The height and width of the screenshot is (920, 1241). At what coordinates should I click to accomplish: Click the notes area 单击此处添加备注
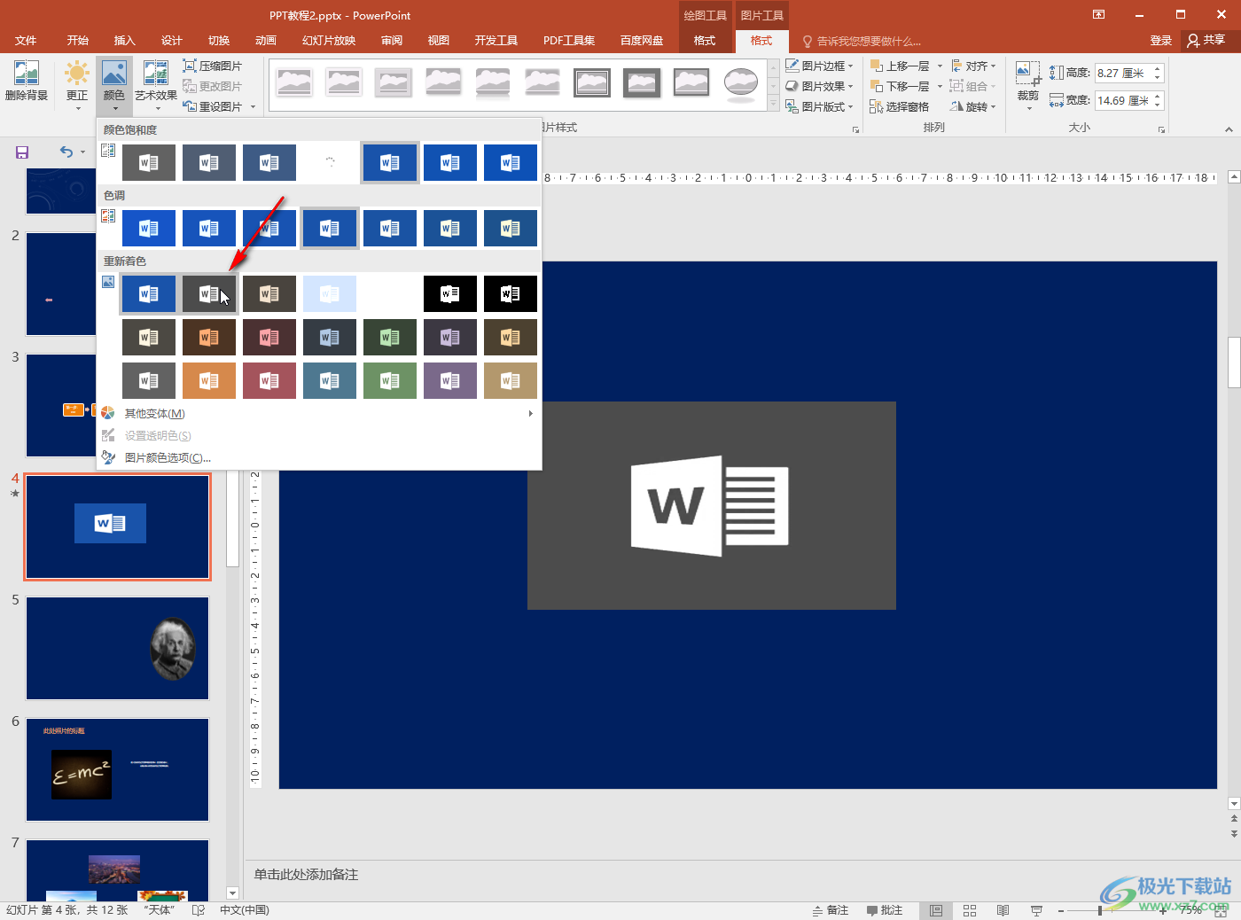click(306, 875)
